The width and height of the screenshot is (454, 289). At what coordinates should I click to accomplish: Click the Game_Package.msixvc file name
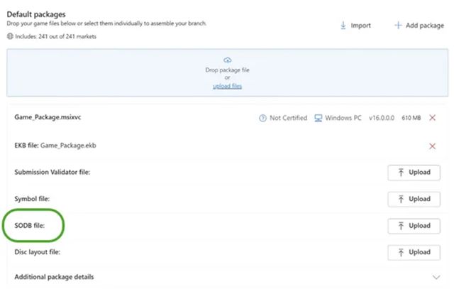pyautogui.click(x=48, y=117)
